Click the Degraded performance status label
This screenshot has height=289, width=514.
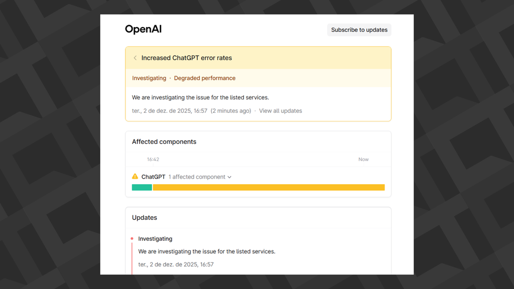point(205,78)
